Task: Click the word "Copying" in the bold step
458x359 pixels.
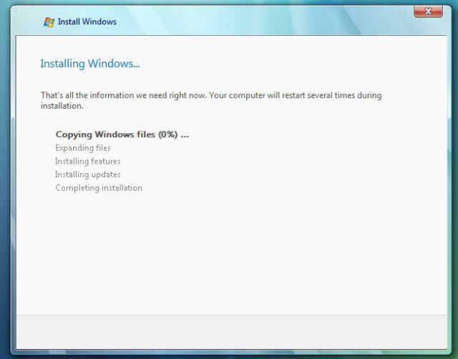Action: click(74, 134)
